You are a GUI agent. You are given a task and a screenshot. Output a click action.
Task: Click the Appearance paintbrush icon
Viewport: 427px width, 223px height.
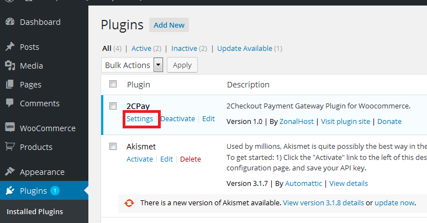coord(10,172)
